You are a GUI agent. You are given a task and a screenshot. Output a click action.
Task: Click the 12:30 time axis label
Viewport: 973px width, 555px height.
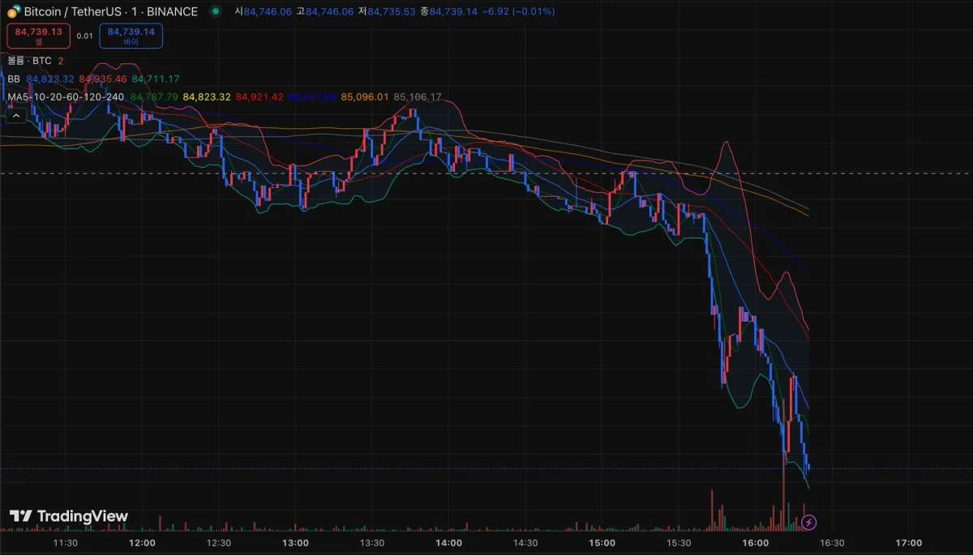[219, 543]
